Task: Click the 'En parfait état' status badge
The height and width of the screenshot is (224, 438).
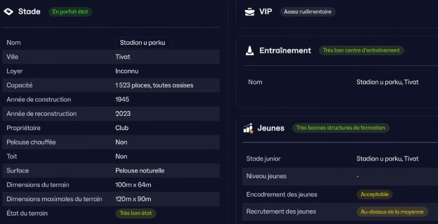Action: [x=70, y=11]
